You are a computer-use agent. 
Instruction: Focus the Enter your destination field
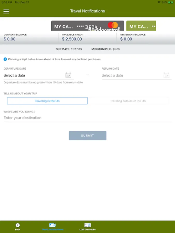[88, 118]
